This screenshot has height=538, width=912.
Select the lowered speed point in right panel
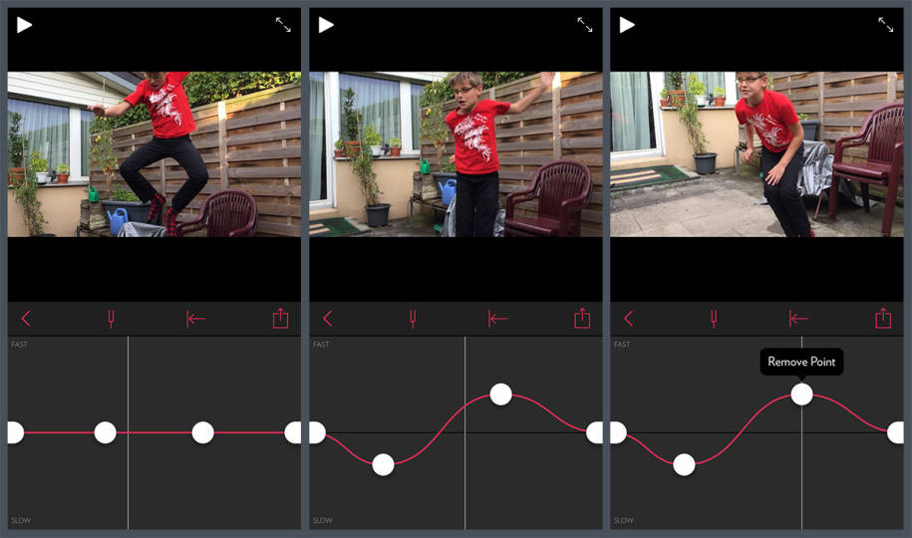[684, 464]
